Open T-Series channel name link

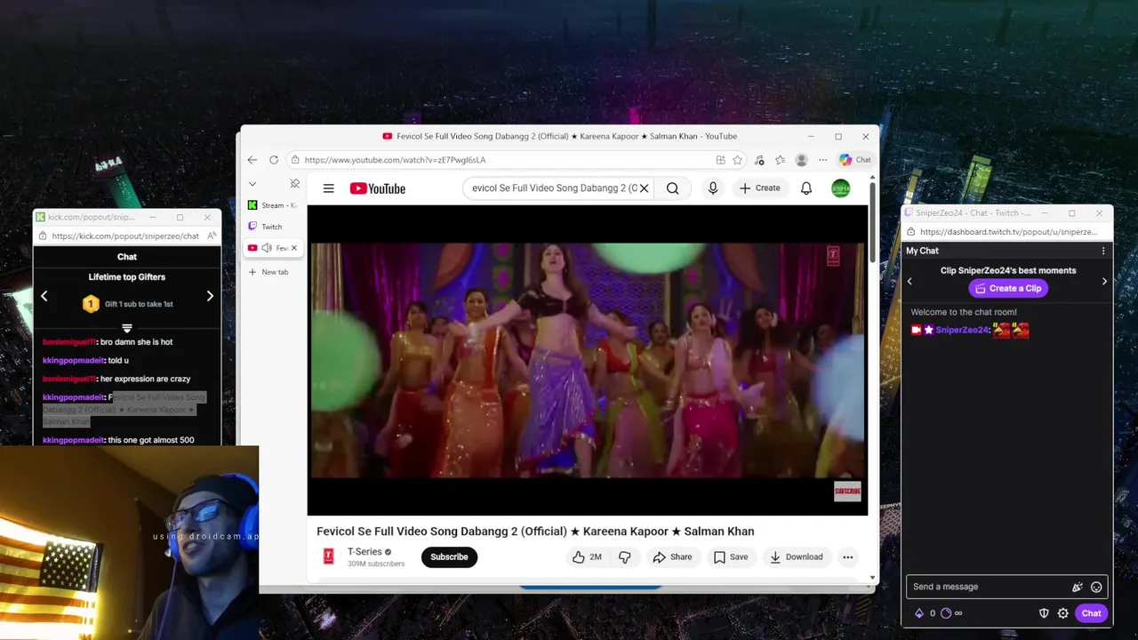(365, 552)
